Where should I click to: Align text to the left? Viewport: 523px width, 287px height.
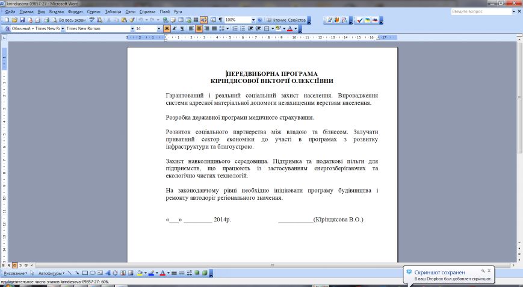pyautogui.click(x=191, y=29)
